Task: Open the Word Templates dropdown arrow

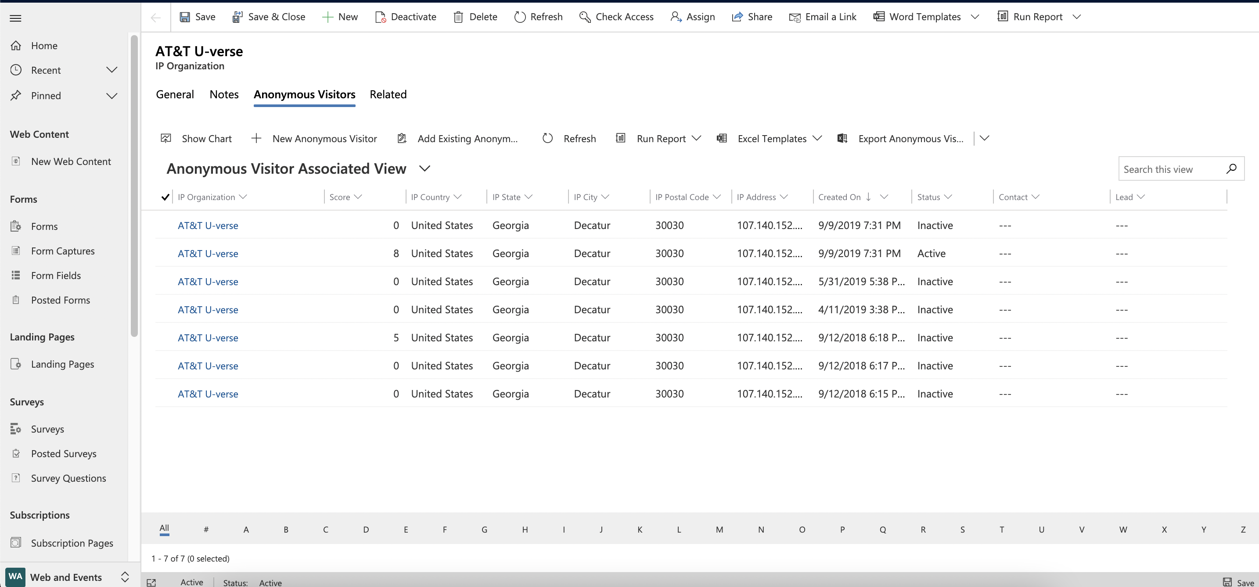Action: tap(975, 17)
